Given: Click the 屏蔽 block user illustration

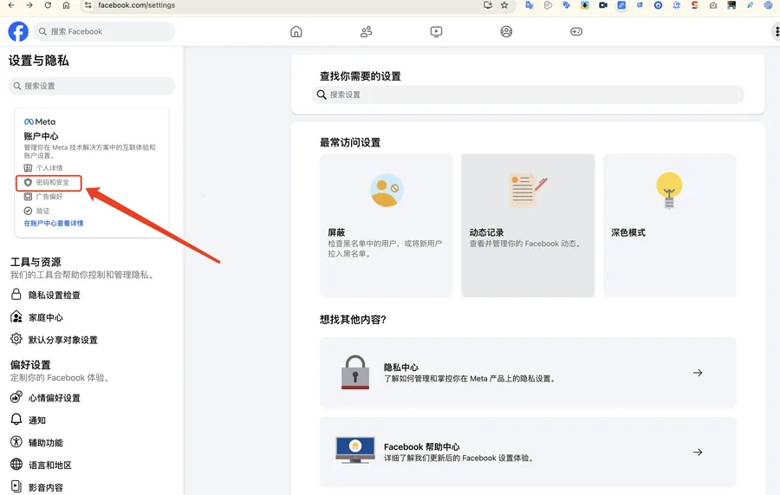Looking at the screenshot, I should 387,190.
